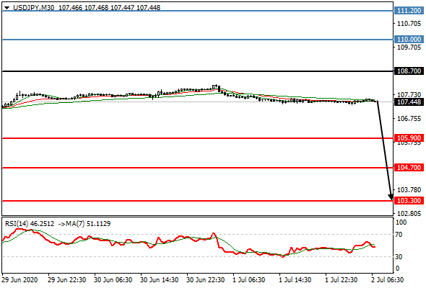Open the USDJPY,M30 chart menu triangle

coord(6,8)
